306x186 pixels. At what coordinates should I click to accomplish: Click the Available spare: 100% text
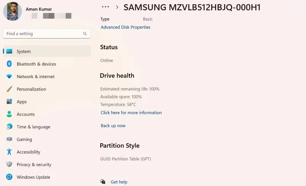(x=121, y=97)
